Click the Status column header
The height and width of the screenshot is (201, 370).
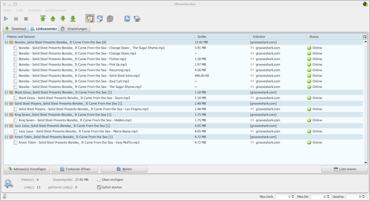[x=334, y=37]
